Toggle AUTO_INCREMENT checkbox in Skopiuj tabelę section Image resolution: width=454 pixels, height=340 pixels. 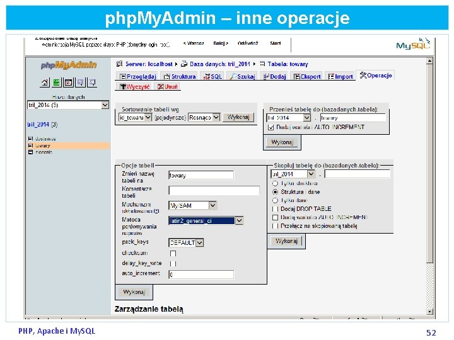tap(276, 217)
